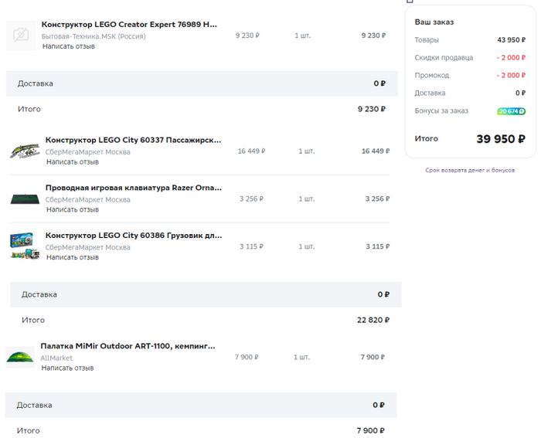Open seller СберМегаМаркет Москва under LEGO 60386
Screen dimensions: 541x438
point(87,247)
